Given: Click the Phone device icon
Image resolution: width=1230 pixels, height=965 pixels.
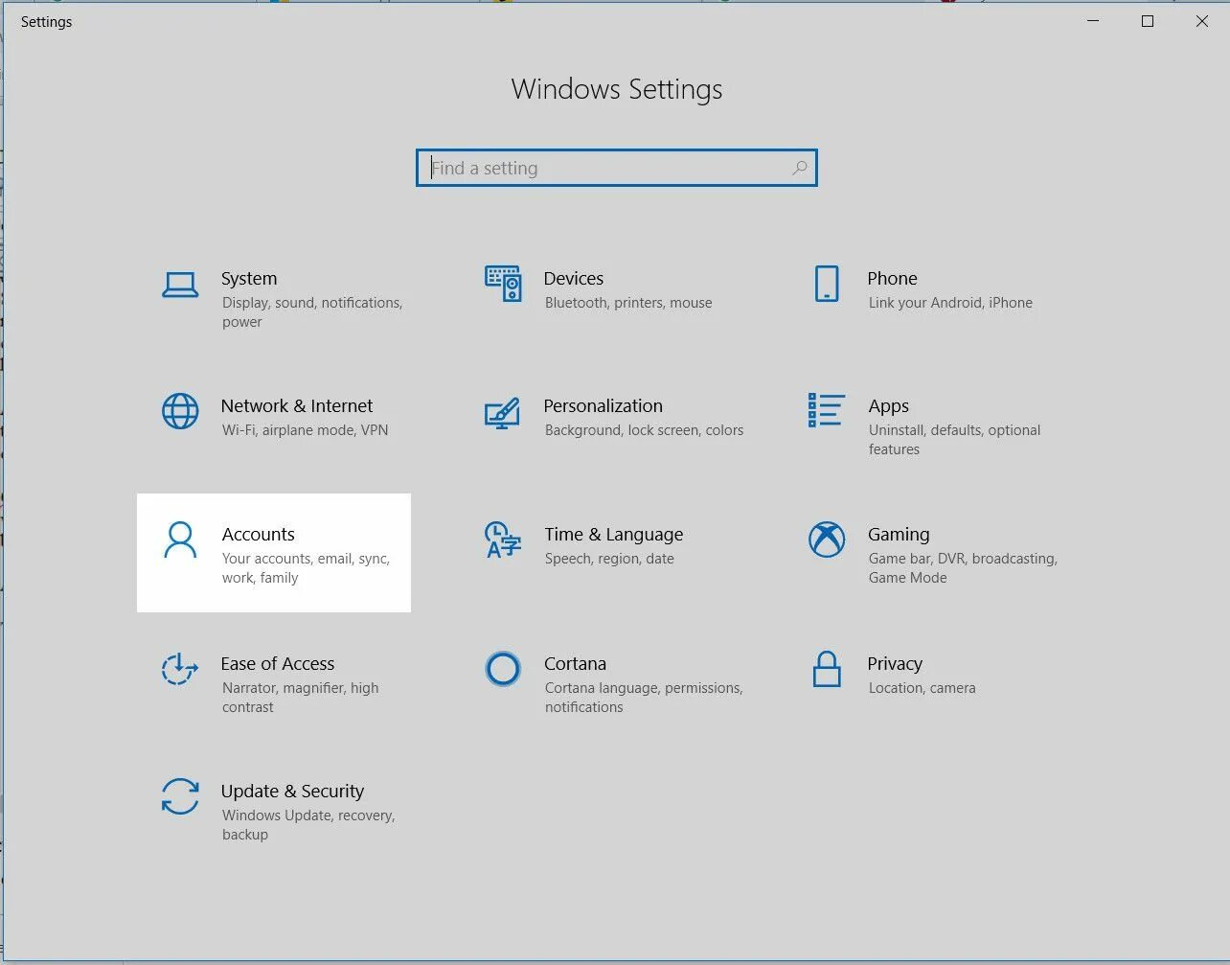Looking at the screenshot, I should [x=827, y=284].
